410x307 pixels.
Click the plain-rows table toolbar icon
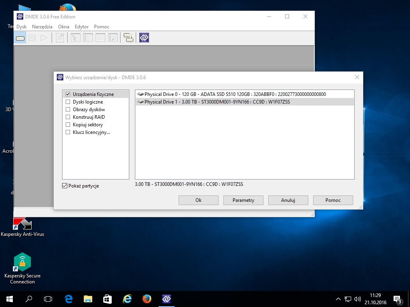click(100, 38)
